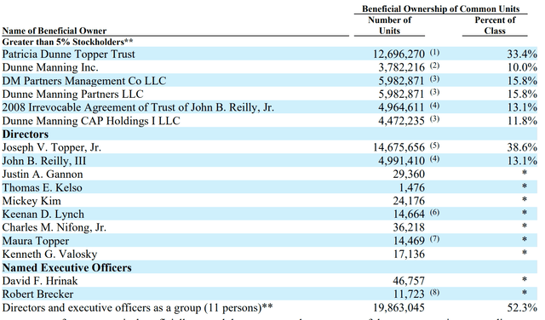Click the 11.8% percentage

(x=522, y=121)
